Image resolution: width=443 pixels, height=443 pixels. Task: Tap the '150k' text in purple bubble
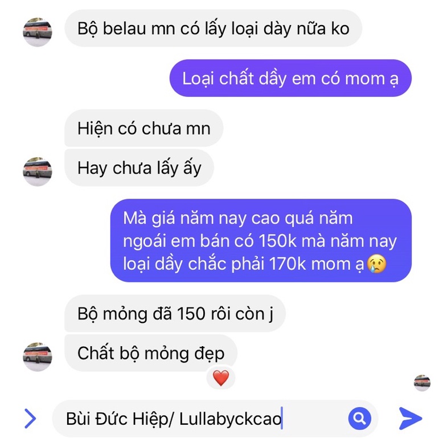point(277,241)
